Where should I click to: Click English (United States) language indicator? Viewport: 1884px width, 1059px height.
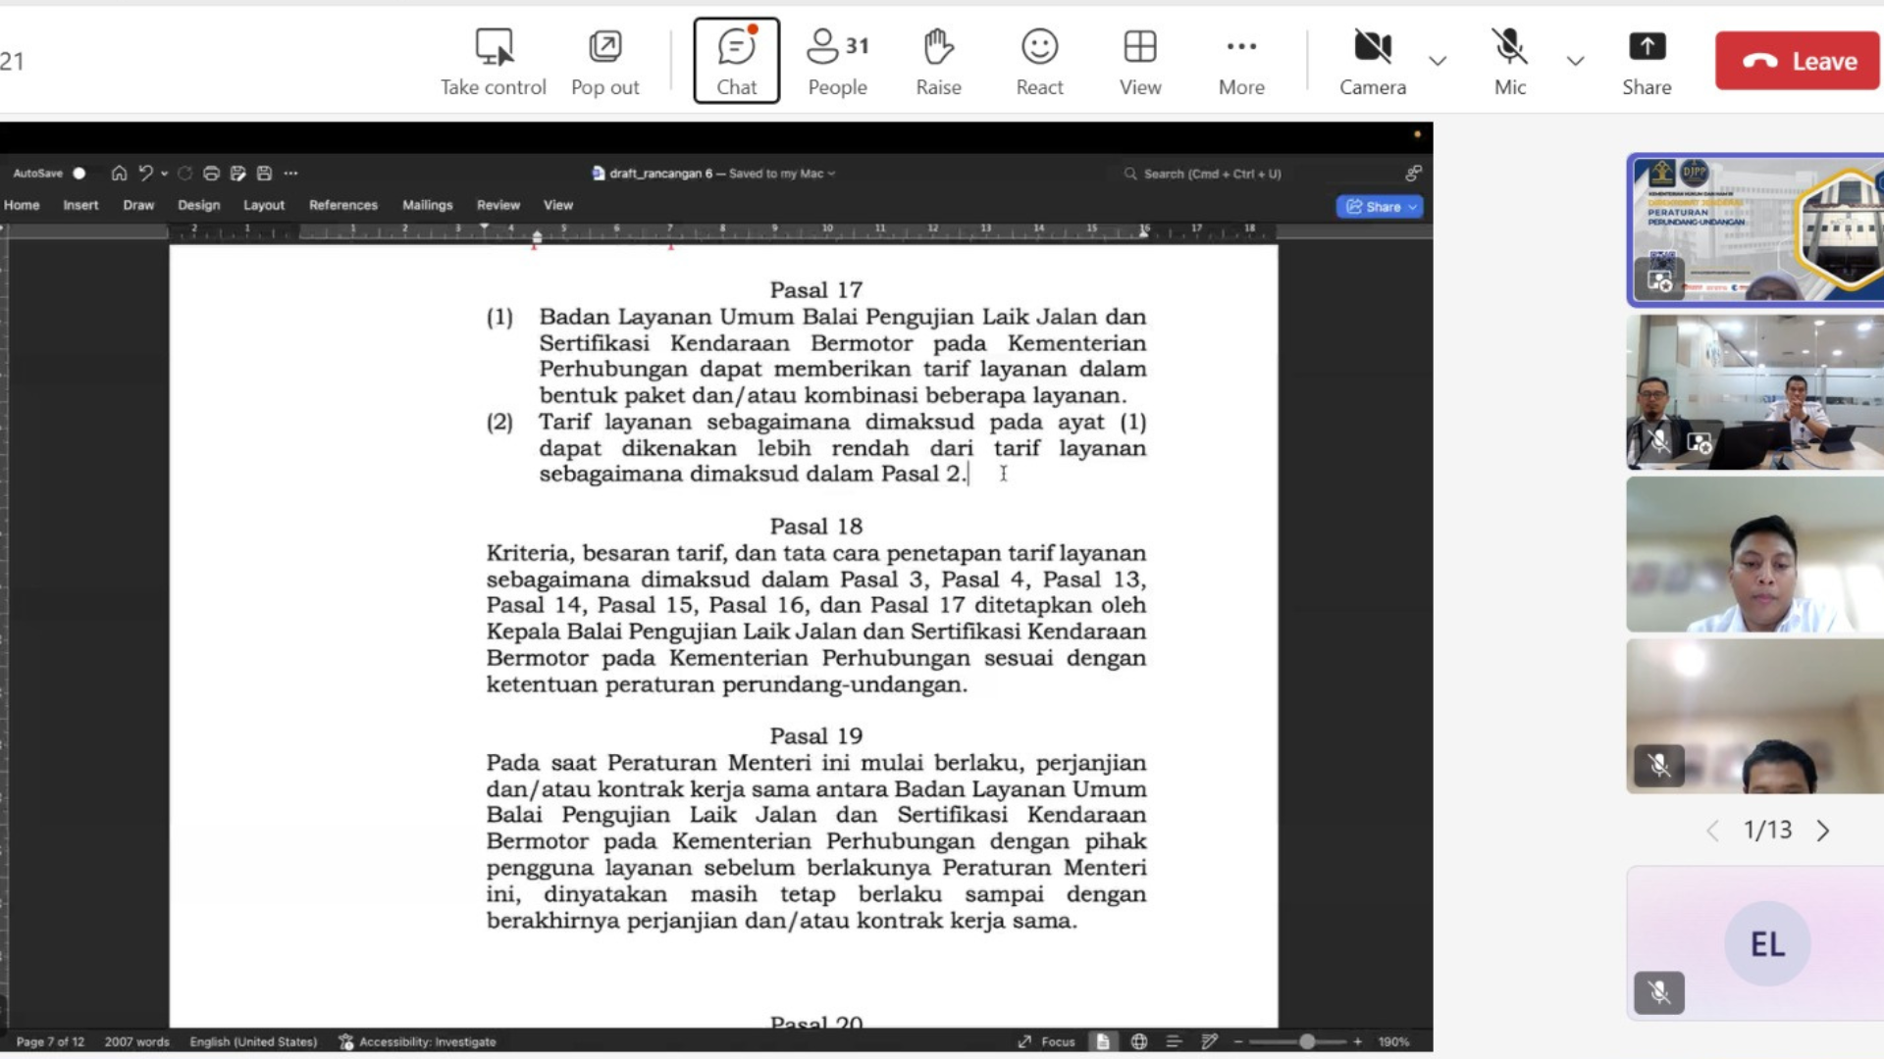tap(253, 1041)
